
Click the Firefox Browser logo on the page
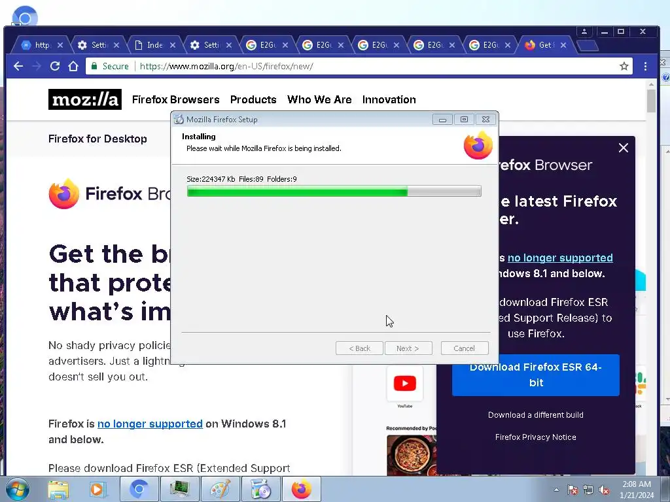[64, 193]
